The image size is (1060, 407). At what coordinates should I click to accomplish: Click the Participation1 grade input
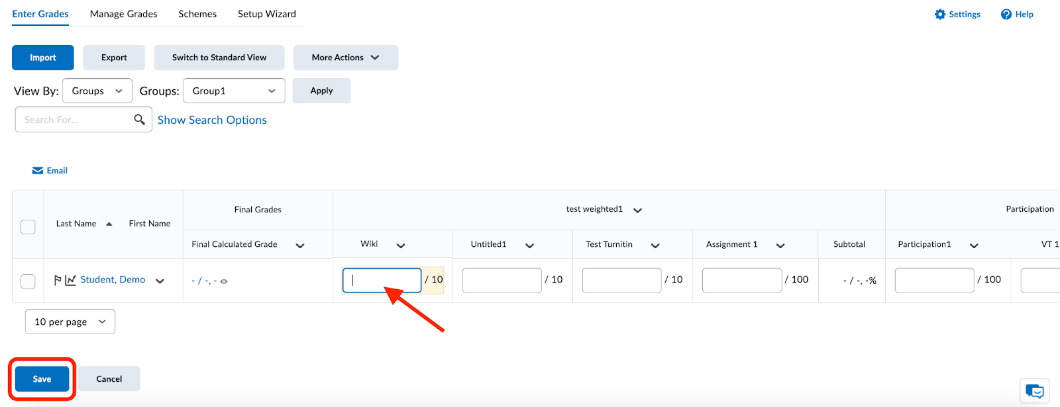934,280
